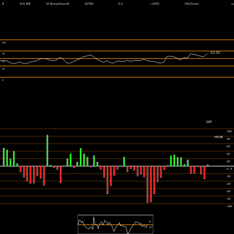Click the 40 label on MR axis
Viewport: 234px width, 234px height.
tap(228, 154)
